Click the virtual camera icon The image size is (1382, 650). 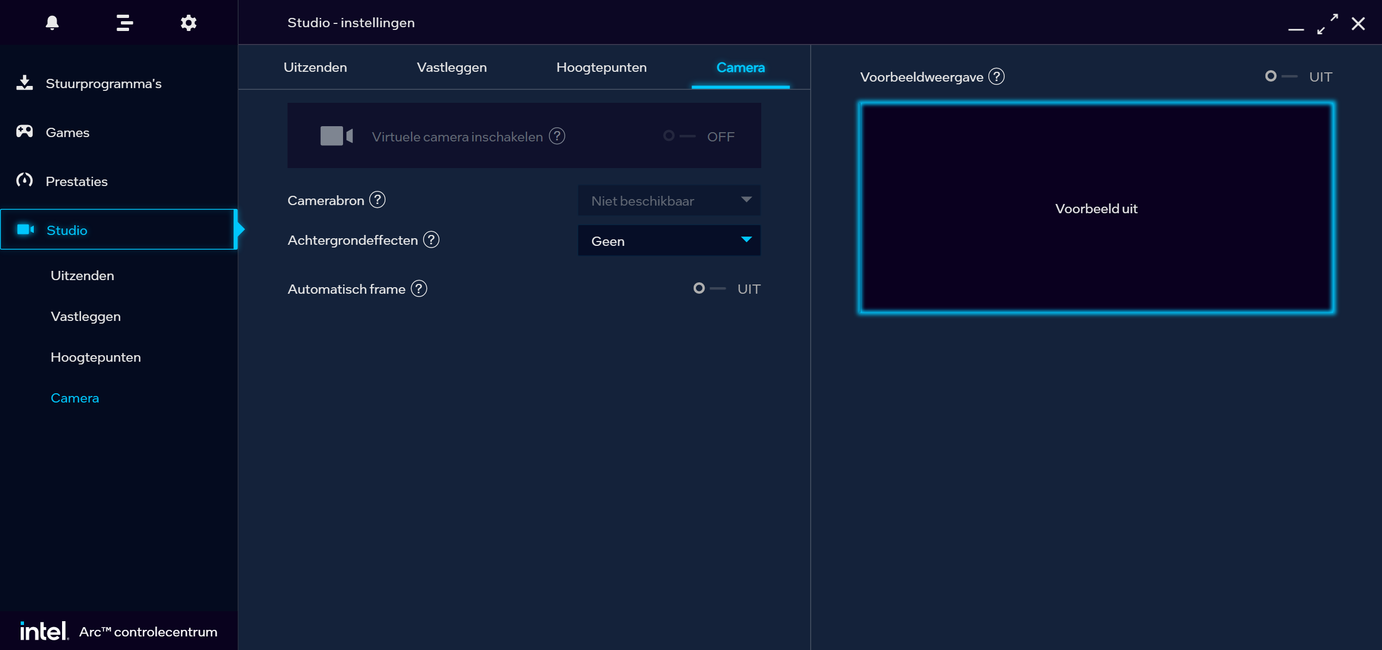click(336, 136)
